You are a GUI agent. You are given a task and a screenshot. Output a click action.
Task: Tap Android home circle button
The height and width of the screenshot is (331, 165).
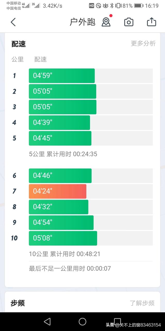82,321
